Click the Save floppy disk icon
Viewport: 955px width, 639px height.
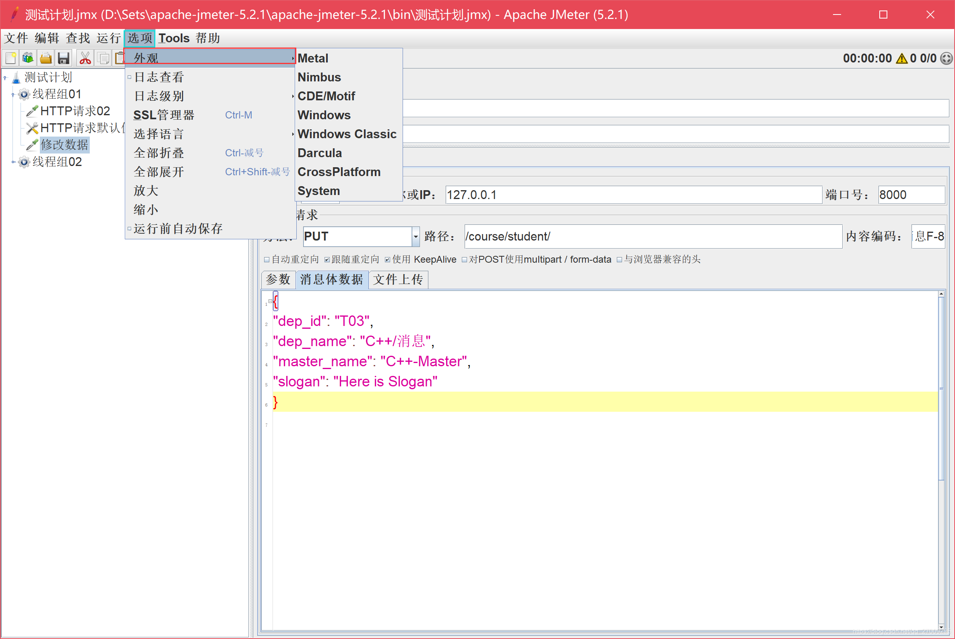click(63, 58)
